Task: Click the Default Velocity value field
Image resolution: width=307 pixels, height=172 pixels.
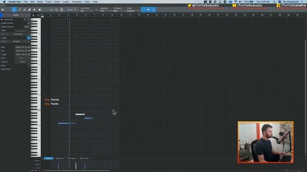Action: (x=27, y=27)
